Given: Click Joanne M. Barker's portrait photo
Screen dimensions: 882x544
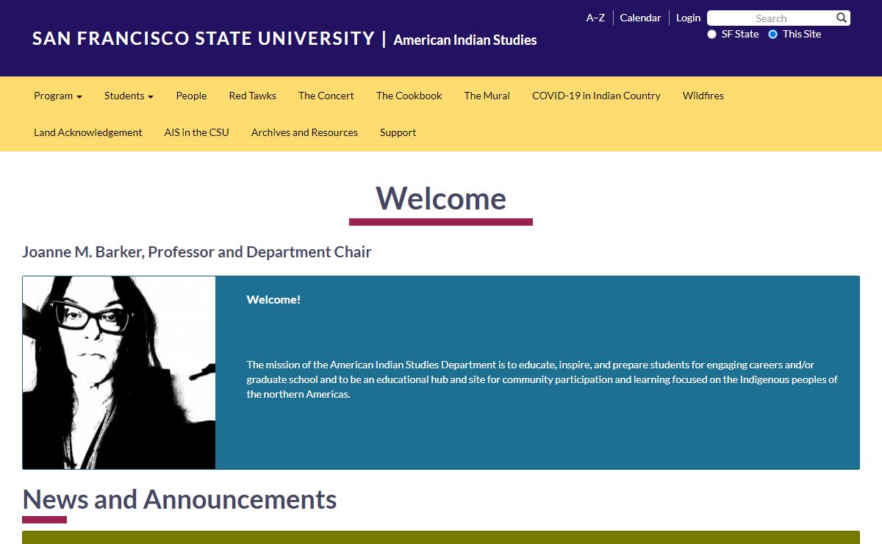Looking at the screenshot, I should point(119,373).
